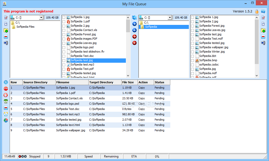The height and width of the screenshot is (161, 269).
Task: Click the down arrow of left file list scrollbar
Action: [x=128, y=75]
